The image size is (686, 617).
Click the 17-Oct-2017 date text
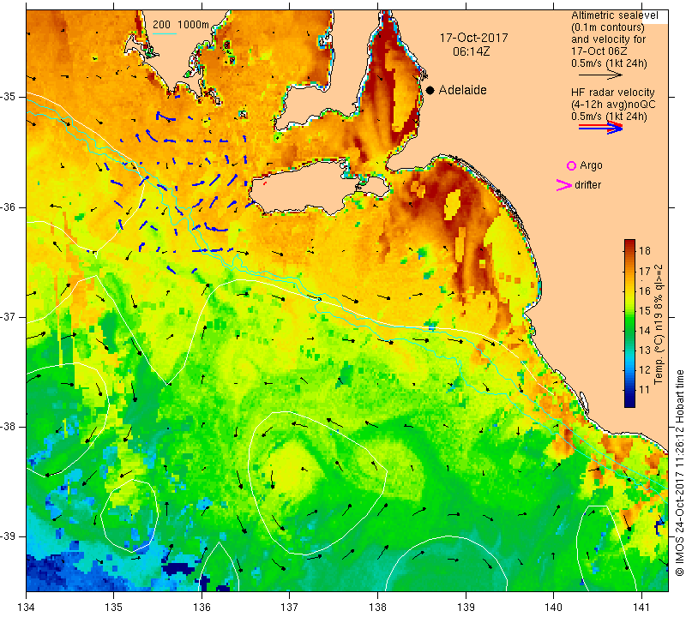473,38
